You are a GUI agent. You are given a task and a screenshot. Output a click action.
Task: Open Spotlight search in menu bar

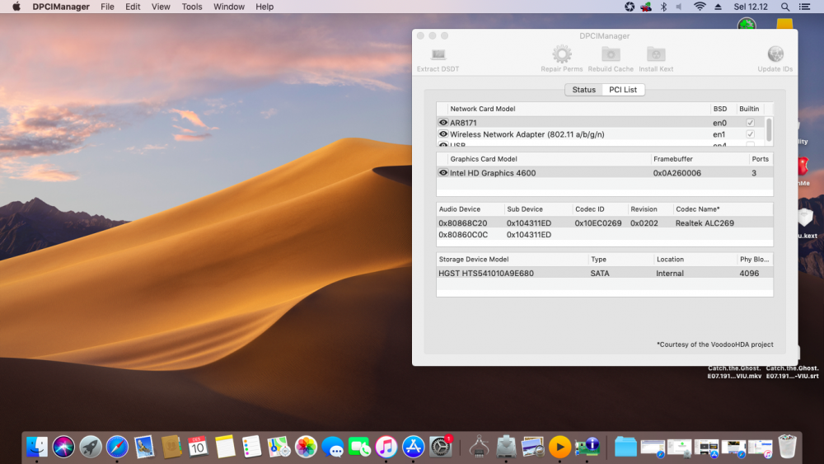click(x=784, y=7)
